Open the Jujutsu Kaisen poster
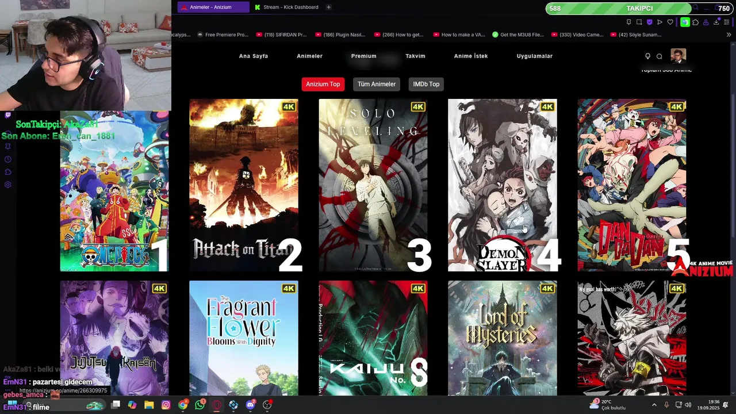736x414 pixels. (114, 338)
